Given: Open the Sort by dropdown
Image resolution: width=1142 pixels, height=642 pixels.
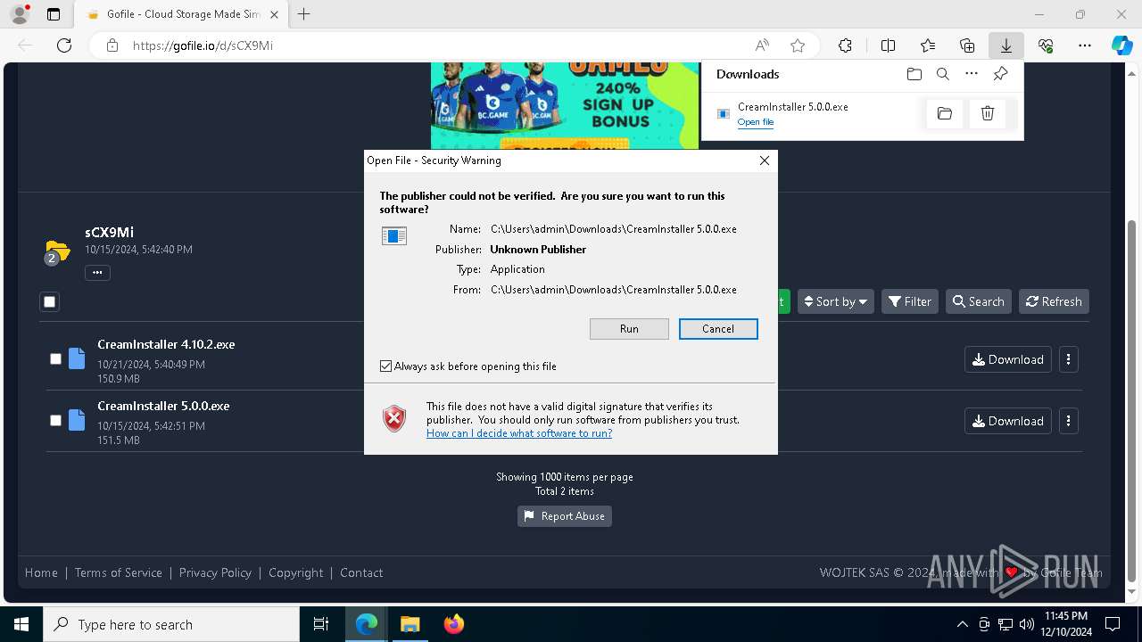Looking at the screenshot, I should coord(836,301).
